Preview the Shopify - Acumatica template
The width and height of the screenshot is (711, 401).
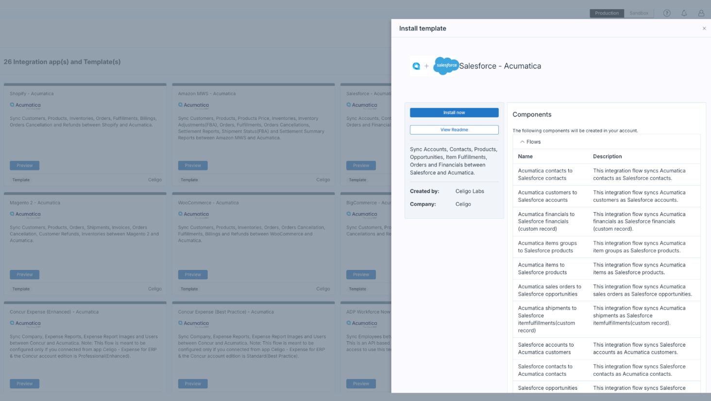pos(25,166)
